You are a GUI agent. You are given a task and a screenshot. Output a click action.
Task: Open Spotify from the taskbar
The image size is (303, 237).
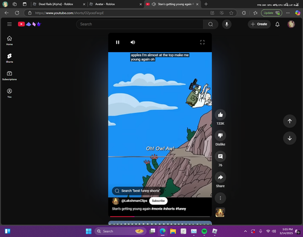[x=204, y=231]
